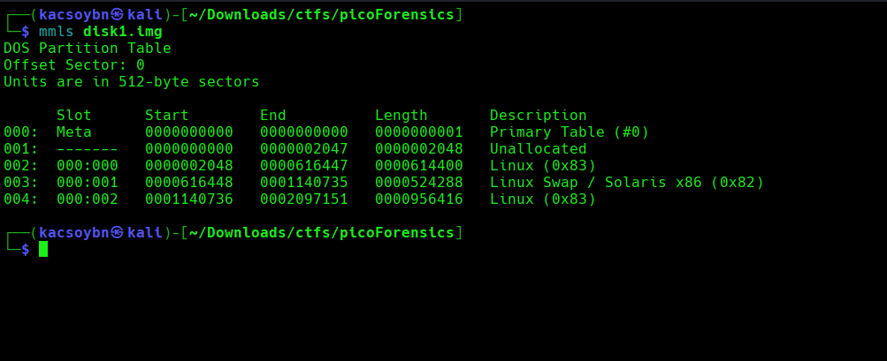Click slot 000:002 in the last row
Viewport: 887px width, 361px height.
(x=88, y=199)
